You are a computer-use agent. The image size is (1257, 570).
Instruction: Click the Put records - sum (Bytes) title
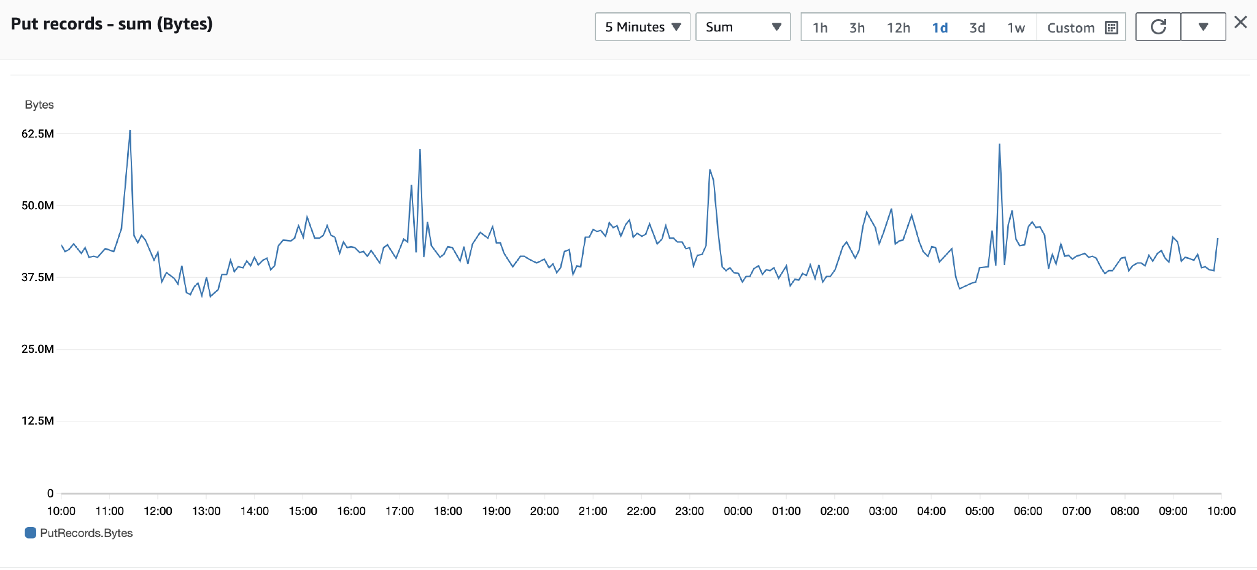[112, 24]
